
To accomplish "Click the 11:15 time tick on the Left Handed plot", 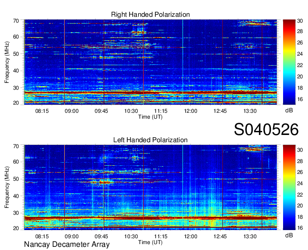I will [161, 236].
